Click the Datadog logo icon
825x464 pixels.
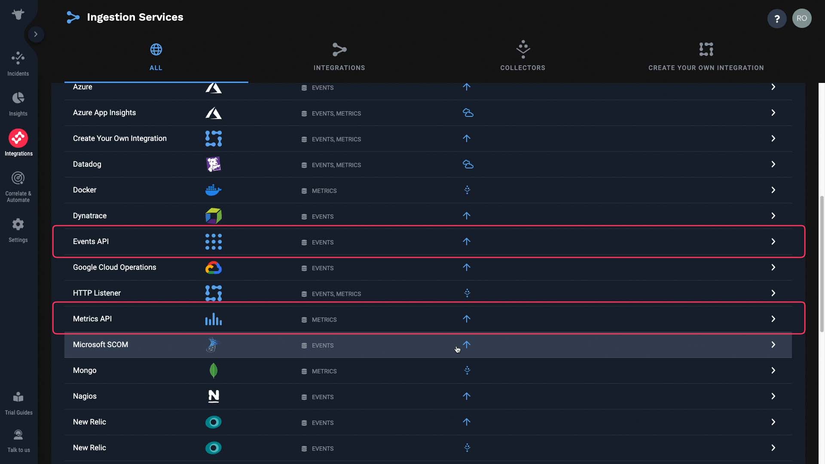point(214,165)
